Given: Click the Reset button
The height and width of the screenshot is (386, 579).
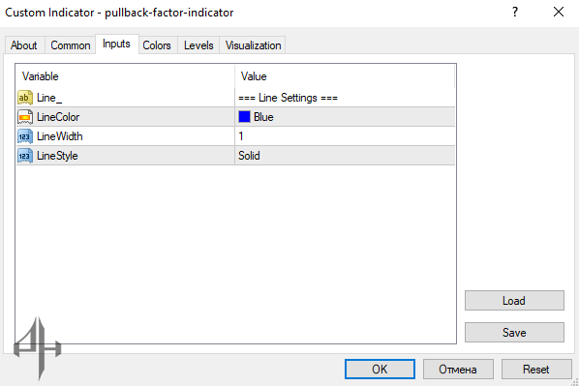Looking at the screenshot, I should point(536,369).
